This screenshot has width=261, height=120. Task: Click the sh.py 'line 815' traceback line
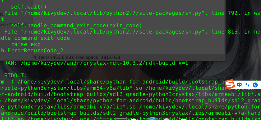[x=132, y=32]
